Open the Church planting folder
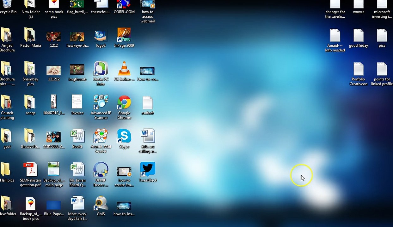 click(7, 107)
